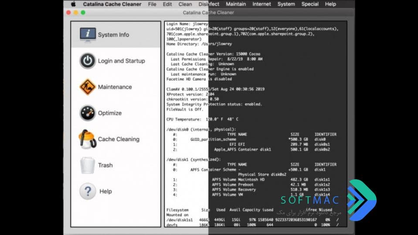Open the Catalina Cache Cleaner application menu
The height and width of the screenshot is (235, 418).
(x=112, y=4)
